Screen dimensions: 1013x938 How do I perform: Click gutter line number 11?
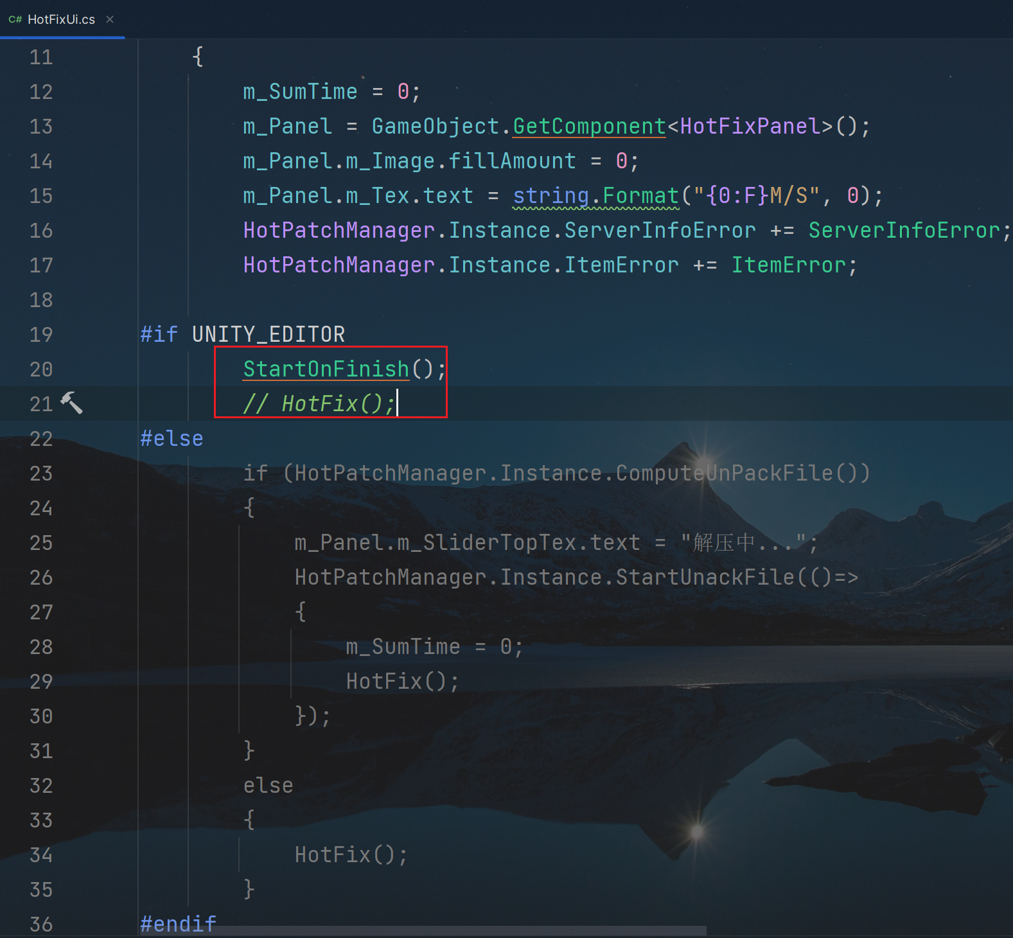(x=41, y=57)
